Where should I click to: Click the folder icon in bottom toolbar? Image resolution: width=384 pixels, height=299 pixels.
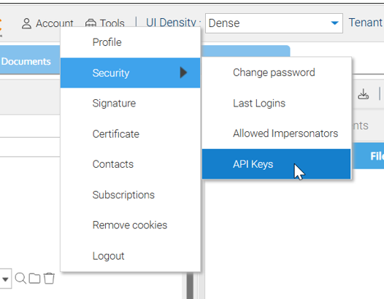(x=34, y=278)
